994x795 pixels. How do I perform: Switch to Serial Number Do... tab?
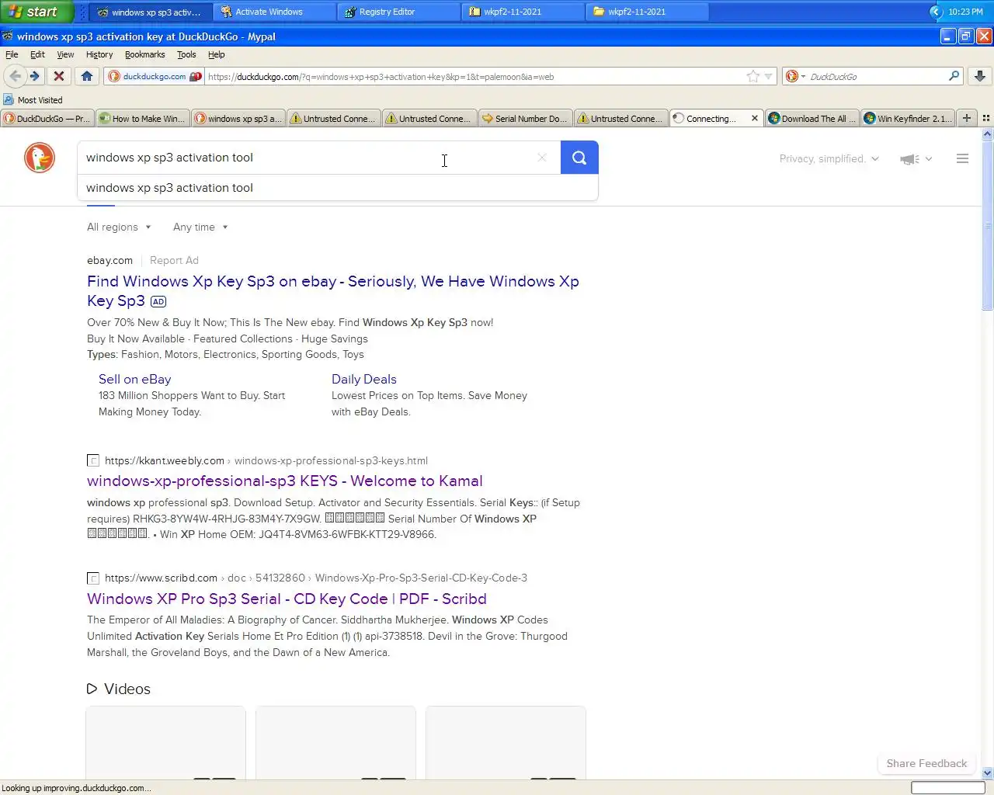(x=526, y=119)
